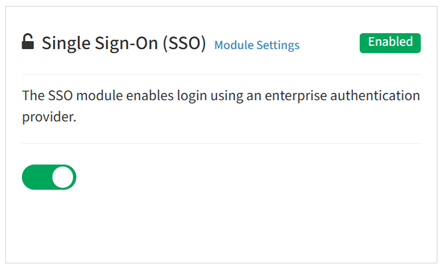Go to SSO Module Settings
The image size is (442, 270).
coord(257,45)
